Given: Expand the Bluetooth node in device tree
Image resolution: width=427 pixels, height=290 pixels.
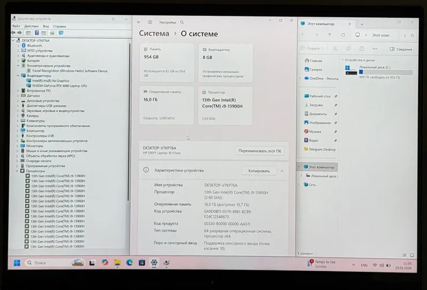Looking at the screenshot, I should (x=18, y=45).
